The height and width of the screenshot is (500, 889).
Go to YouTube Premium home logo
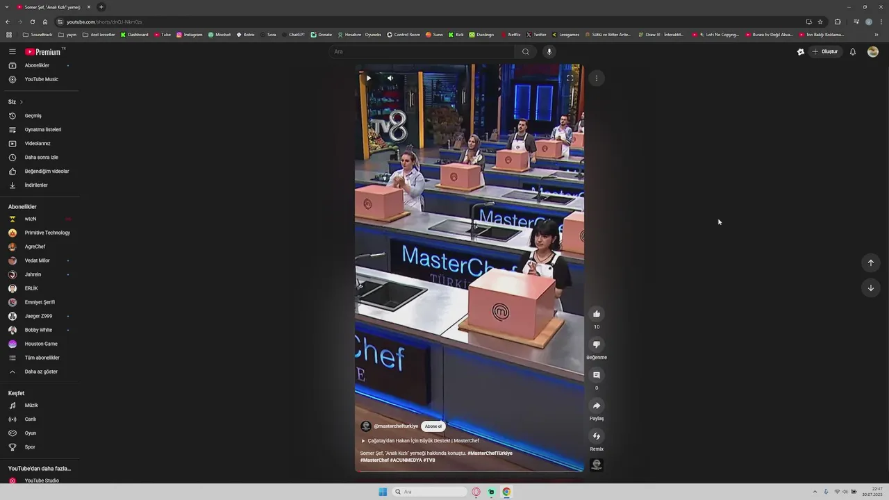pyautogui.click(x=43, y=51)
